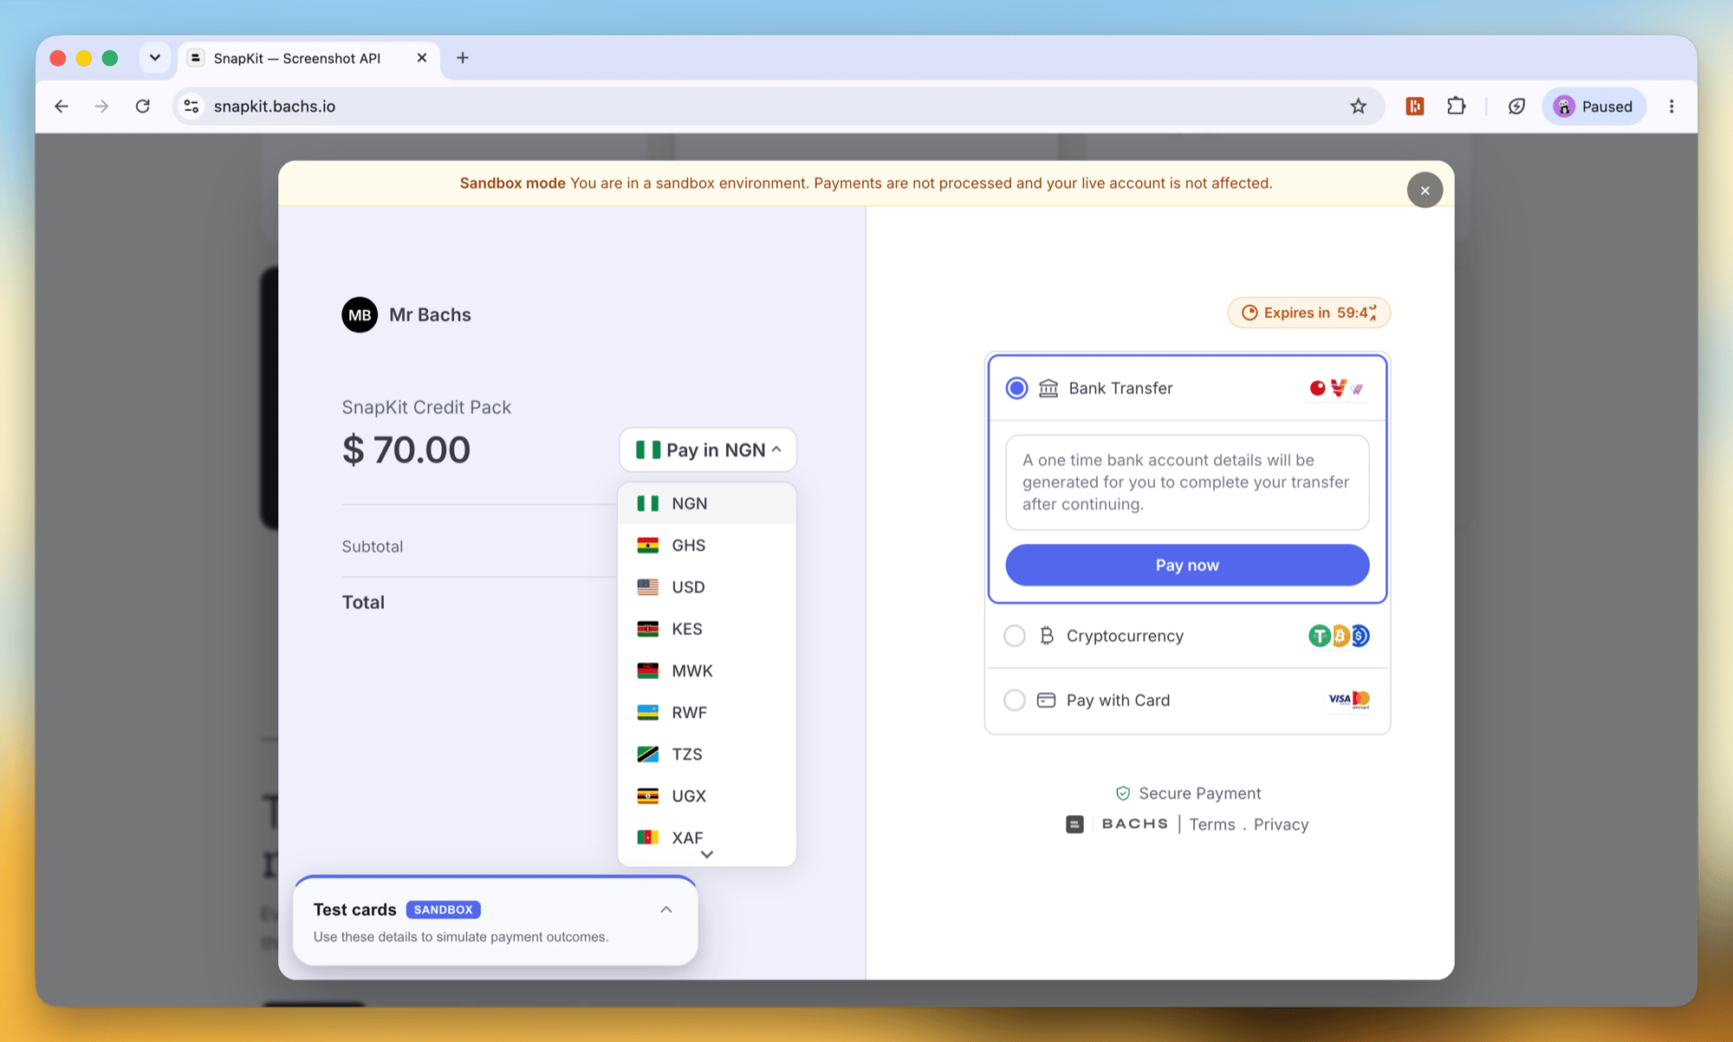1733x1042 pixels.
Task: Click the Pay now button
Action: tap(1187, 565)
